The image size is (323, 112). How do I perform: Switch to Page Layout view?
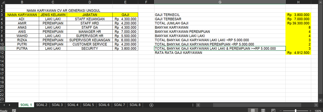click(x=263, y=110)
